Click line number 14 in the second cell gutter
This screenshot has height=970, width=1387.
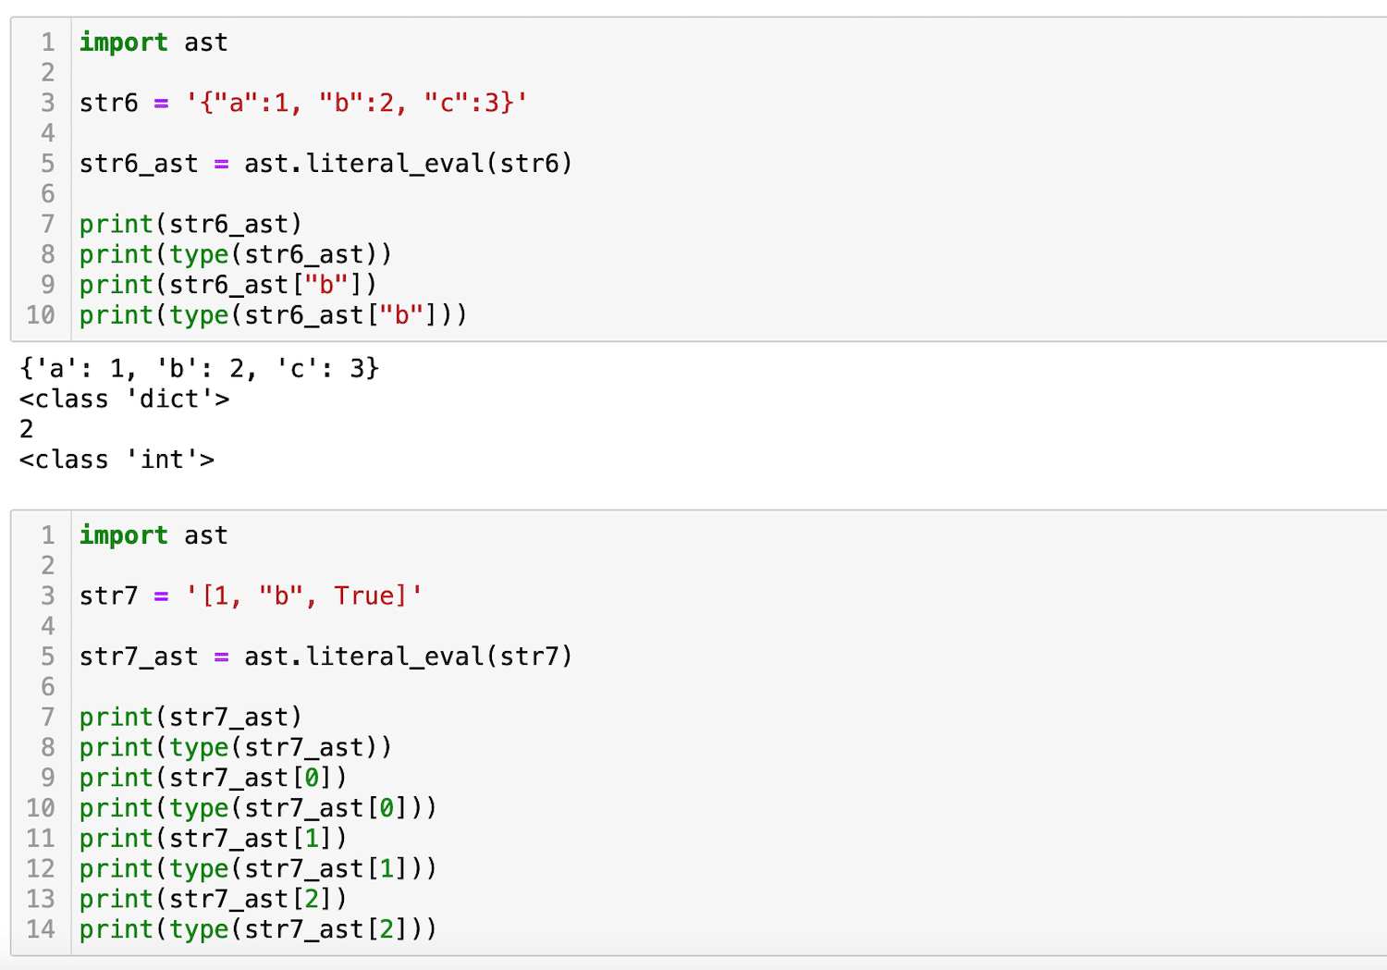pos(41,929)
